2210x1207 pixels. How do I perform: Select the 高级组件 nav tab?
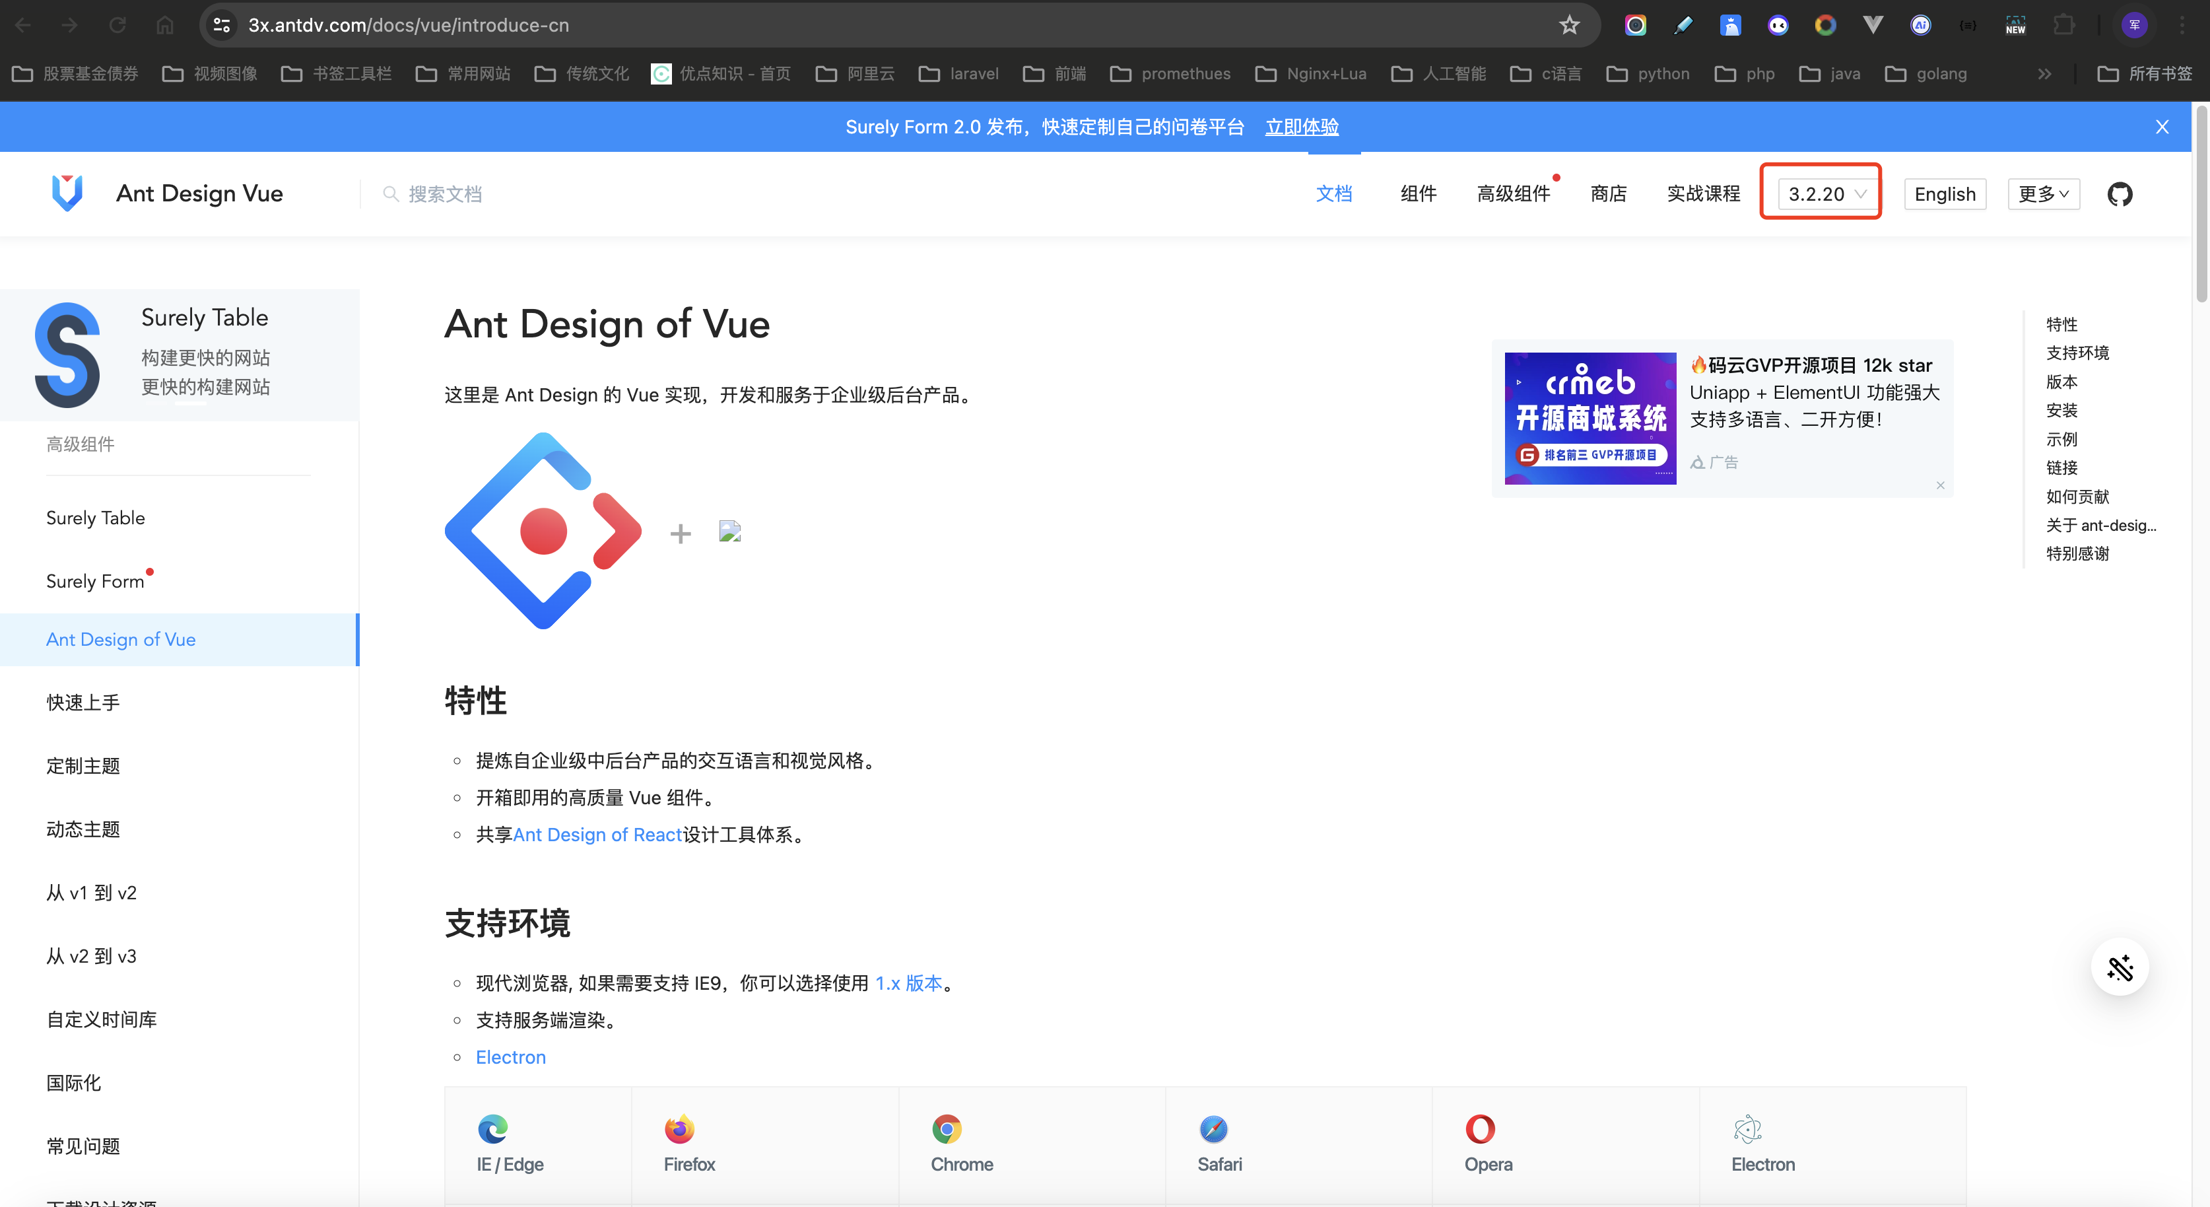coord(1514,194)
